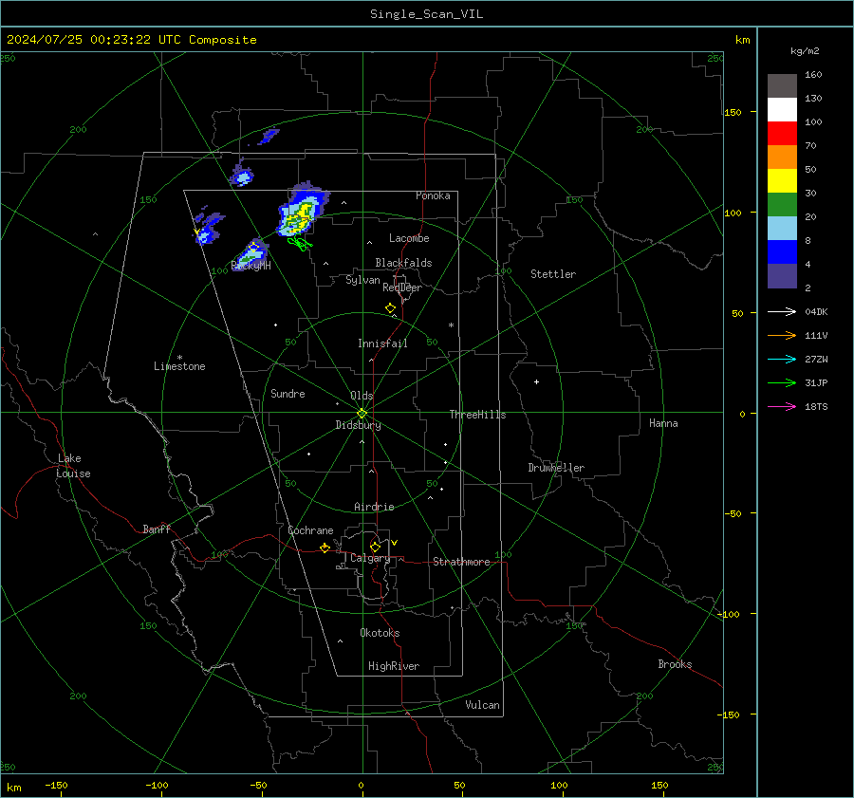This screenshot has height=798, width=854.
Task: Click the Stettler label
Action: [x=553, y=274]
